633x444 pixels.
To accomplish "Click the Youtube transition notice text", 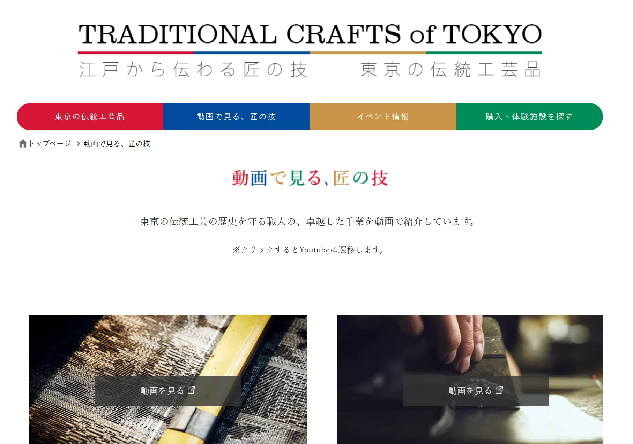I will point(308,250).
